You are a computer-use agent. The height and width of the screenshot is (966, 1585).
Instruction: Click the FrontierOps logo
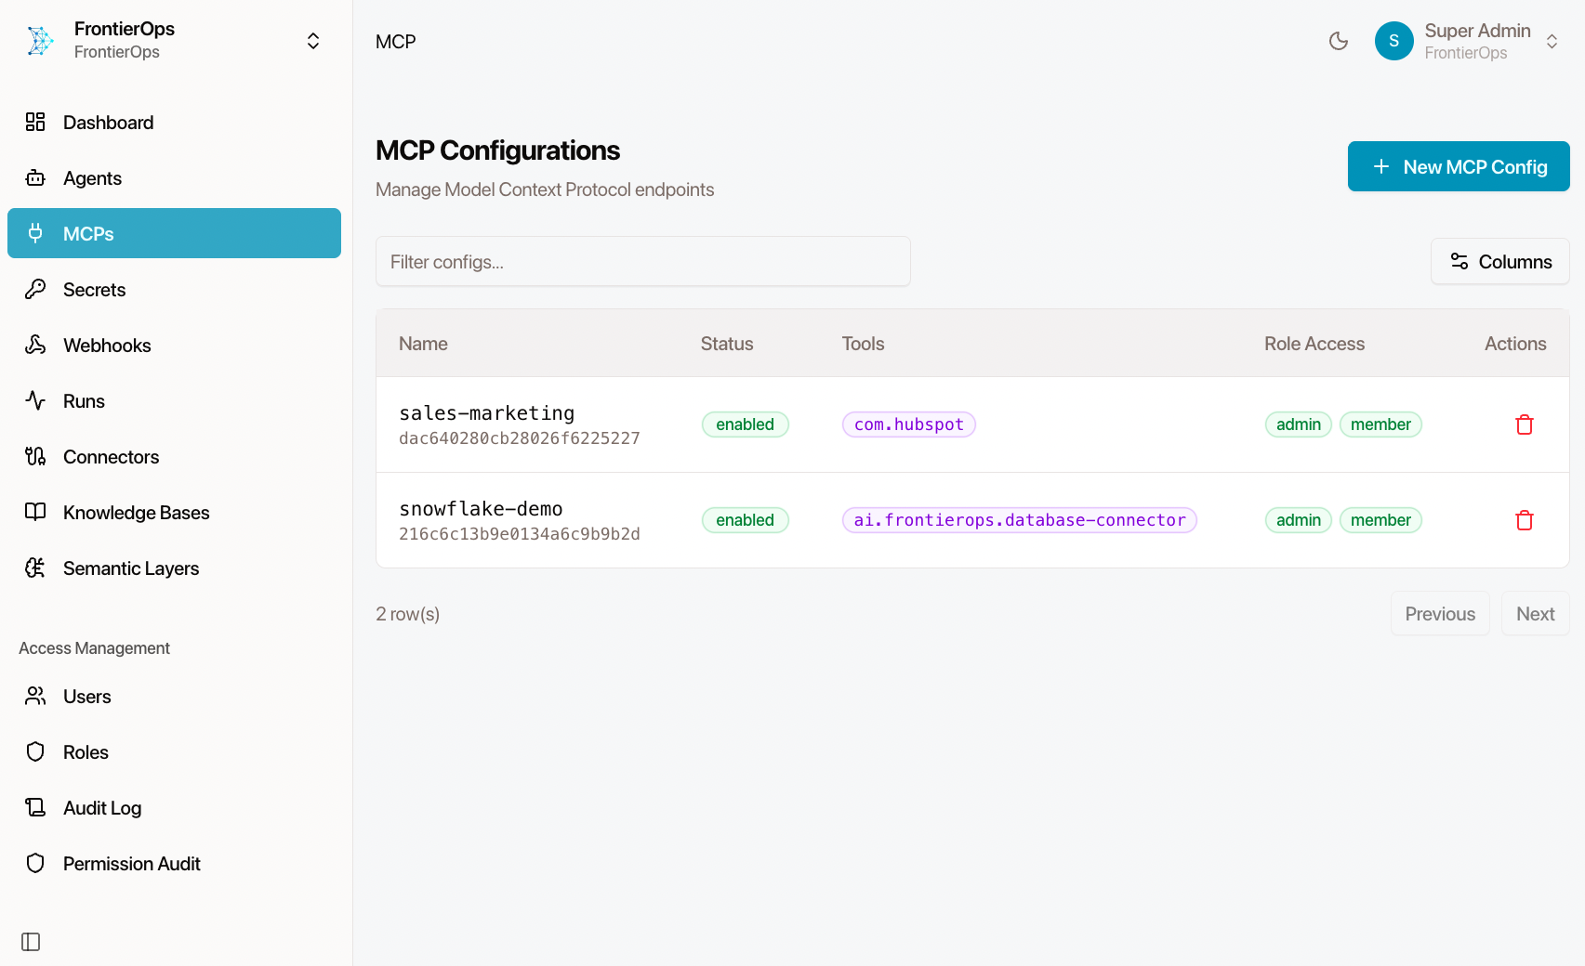click(x=39, y=40)
